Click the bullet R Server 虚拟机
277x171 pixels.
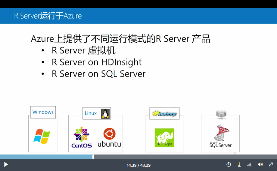click(84, 50)
